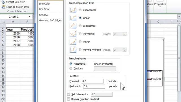Viewport: 181px width, 102px height.
Task: Open the Shadow options category
Action: click(x=44, y=15)
